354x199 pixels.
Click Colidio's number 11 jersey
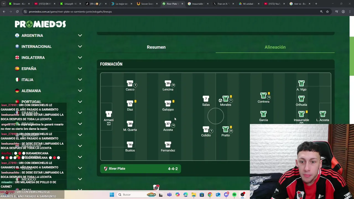click(x=206, y=129)
